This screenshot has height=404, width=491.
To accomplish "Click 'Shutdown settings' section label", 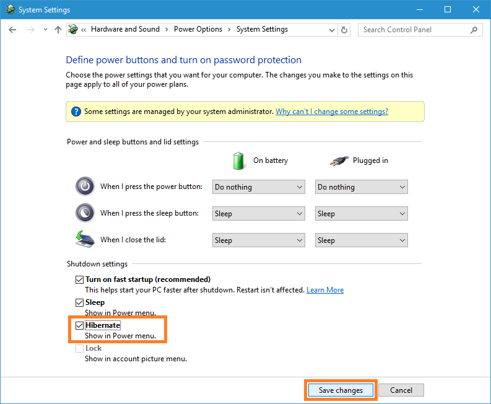I will coord(97,264).
